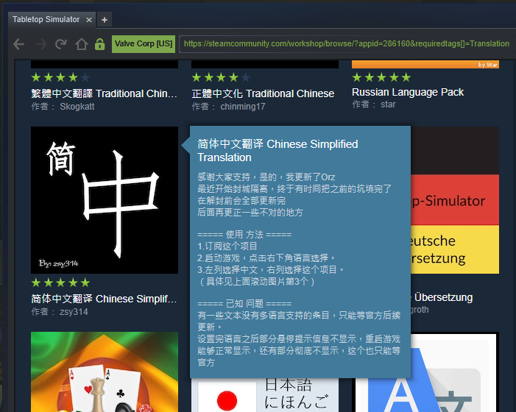Click star rating above 繁體中文翻譯 item

click(60, 77)
